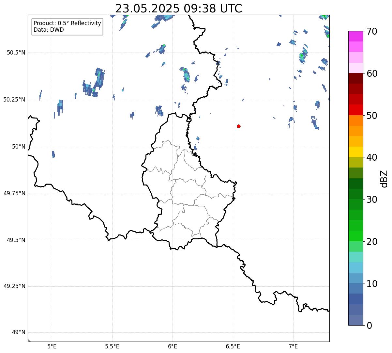Click the 'Data: DWD' text

coord(49,30)
